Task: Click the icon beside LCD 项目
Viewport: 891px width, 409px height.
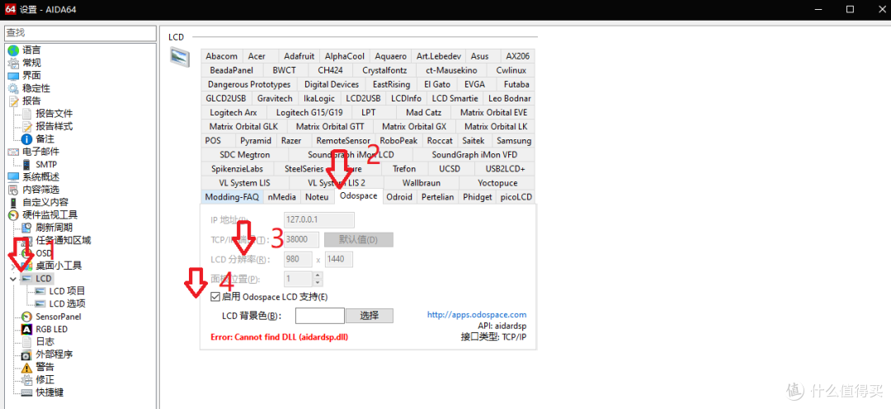Action: point(40,291)
